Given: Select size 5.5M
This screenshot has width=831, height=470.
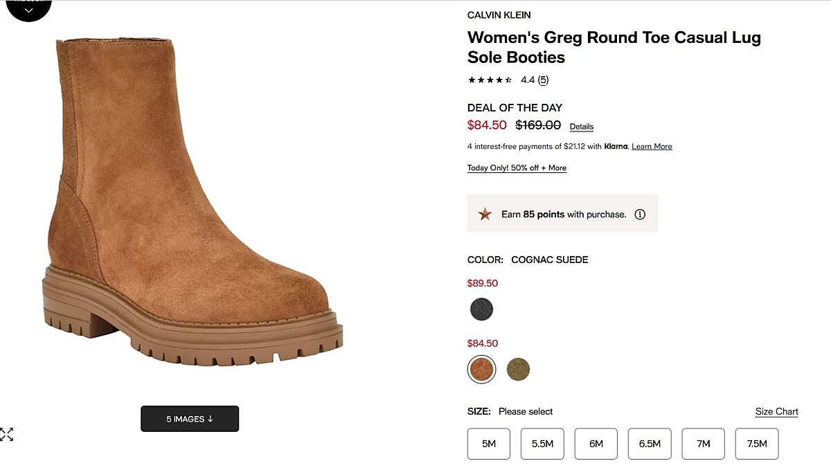Looking at the screenshot, I should [x=542, y=444].
